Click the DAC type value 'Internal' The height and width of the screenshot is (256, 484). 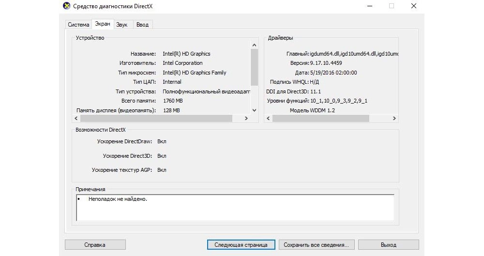tap(172, 82)
